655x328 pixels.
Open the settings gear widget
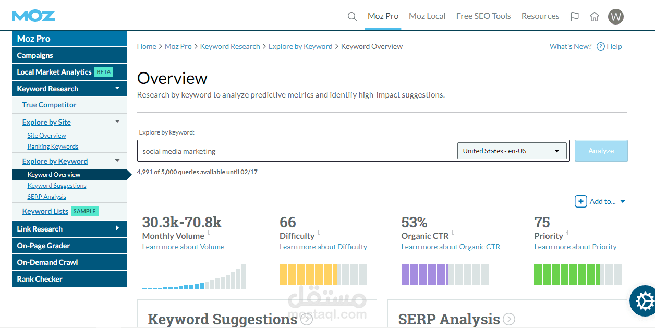(644, 301)
